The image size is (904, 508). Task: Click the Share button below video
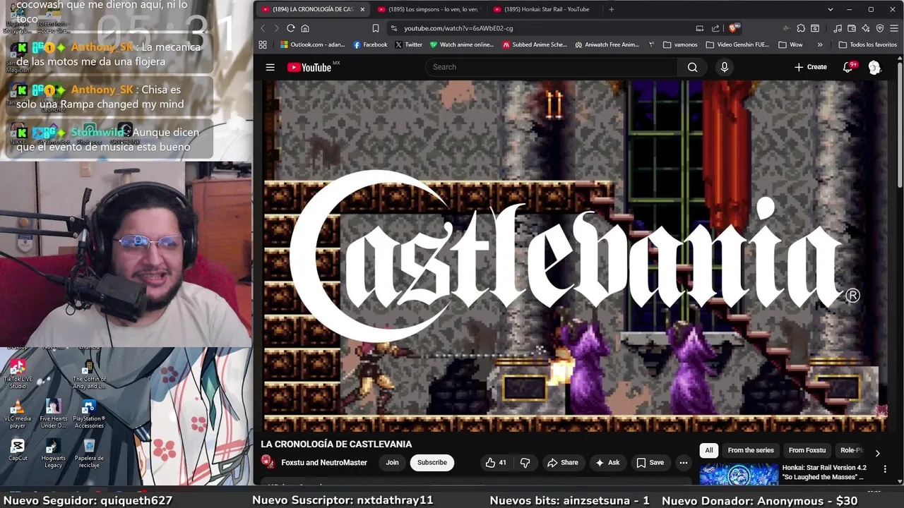pyautogui.click(x=562, y=463)
